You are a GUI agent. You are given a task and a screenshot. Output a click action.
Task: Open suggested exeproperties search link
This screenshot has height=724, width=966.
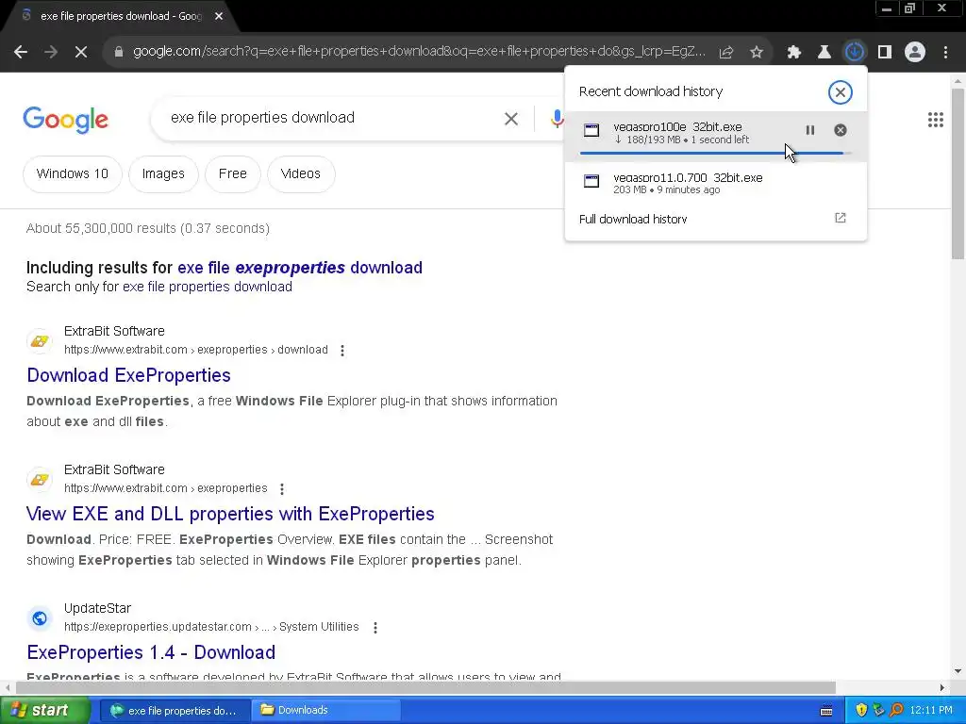click(299, 268)
